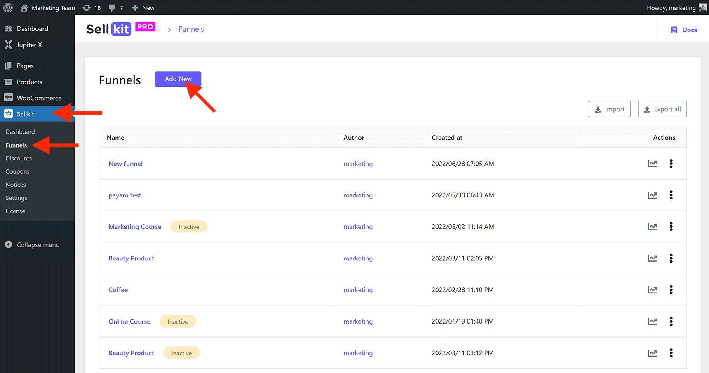Image resolution: width=709 pixels, height=373 pixels.
Task: Open the License submenu item
Action: click(x=15, y=211)
